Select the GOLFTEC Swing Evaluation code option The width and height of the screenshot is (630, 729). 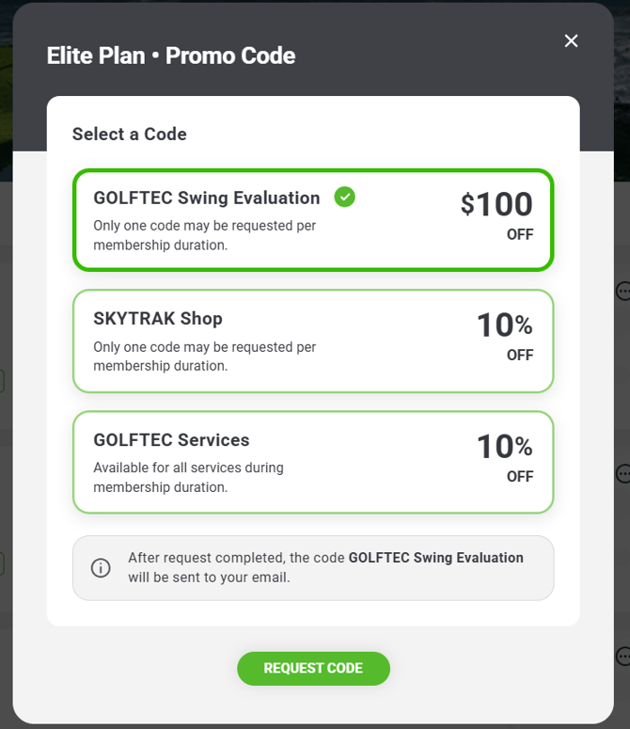pyautogui.click(x=313, y=219)
